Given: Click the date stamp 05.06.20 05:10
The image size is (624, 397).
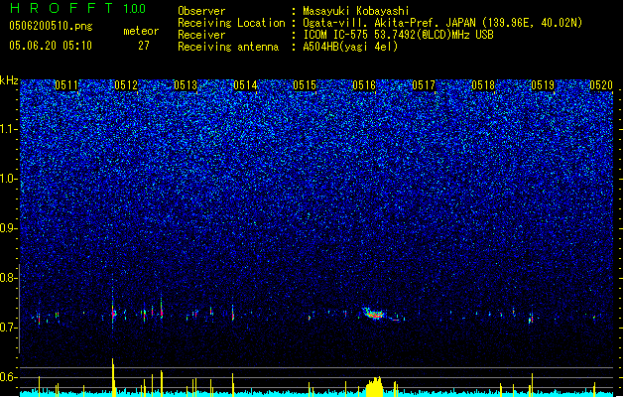Looking at the screenshot, I should 51,46.
